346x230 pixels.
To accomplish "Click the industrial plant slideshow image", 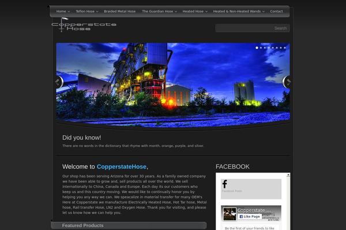I will [173, 85].
